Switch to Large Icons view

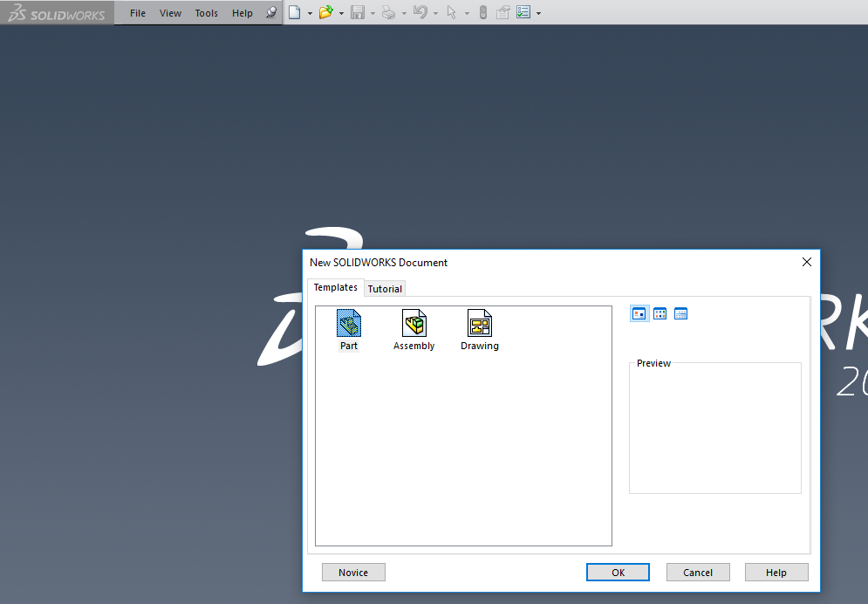639,314
